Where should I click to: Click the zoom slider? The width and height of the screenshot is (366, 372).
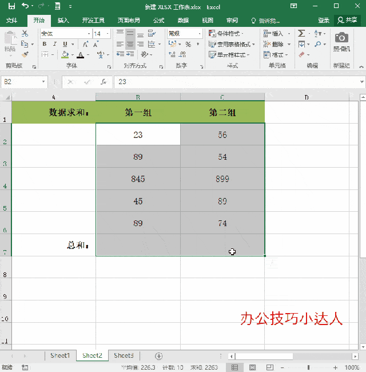pos(308,367)
